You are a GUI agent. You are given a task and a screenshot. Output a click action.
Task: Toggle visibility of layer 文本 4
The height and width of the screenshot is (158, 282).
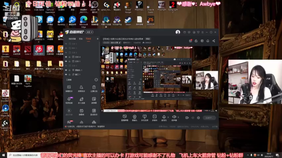[x=66, y=57]
